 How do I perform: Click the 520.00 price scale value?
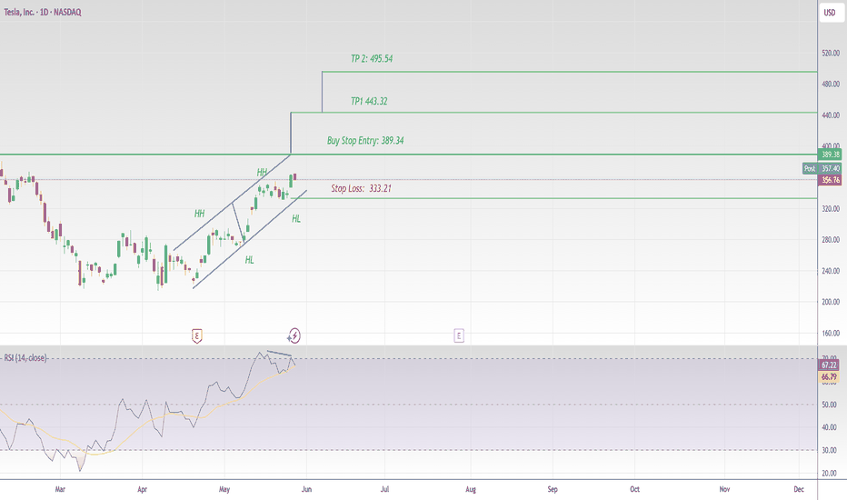pyautogui.click(x=831, y=53)
